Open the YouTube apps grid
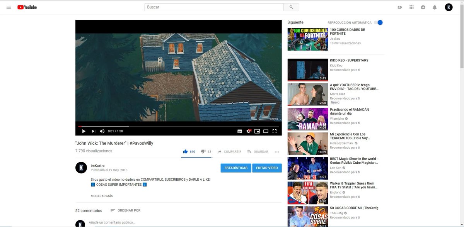The height and width of the screenshot is (227, 464). 411,7
